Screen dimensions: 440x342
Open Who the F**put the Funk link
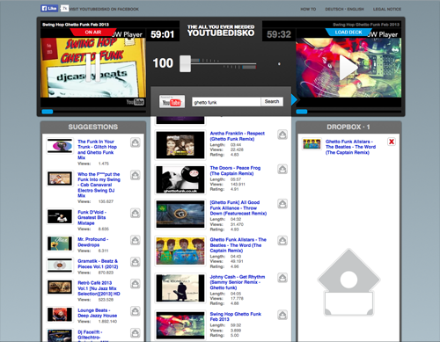99,185
